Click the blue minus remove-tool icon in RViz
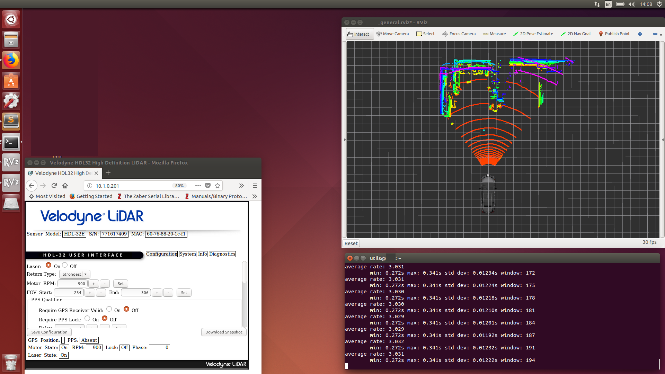 (655, 34)
